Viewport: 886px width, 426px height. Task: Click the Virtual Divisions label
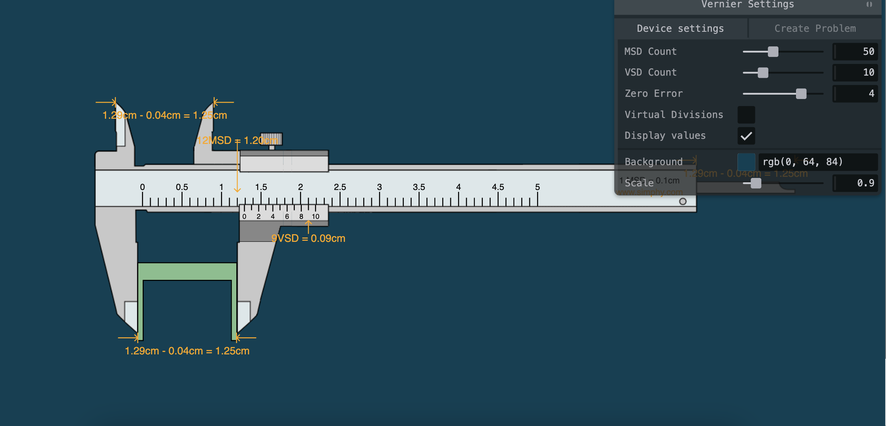click(x=674, y=115)
